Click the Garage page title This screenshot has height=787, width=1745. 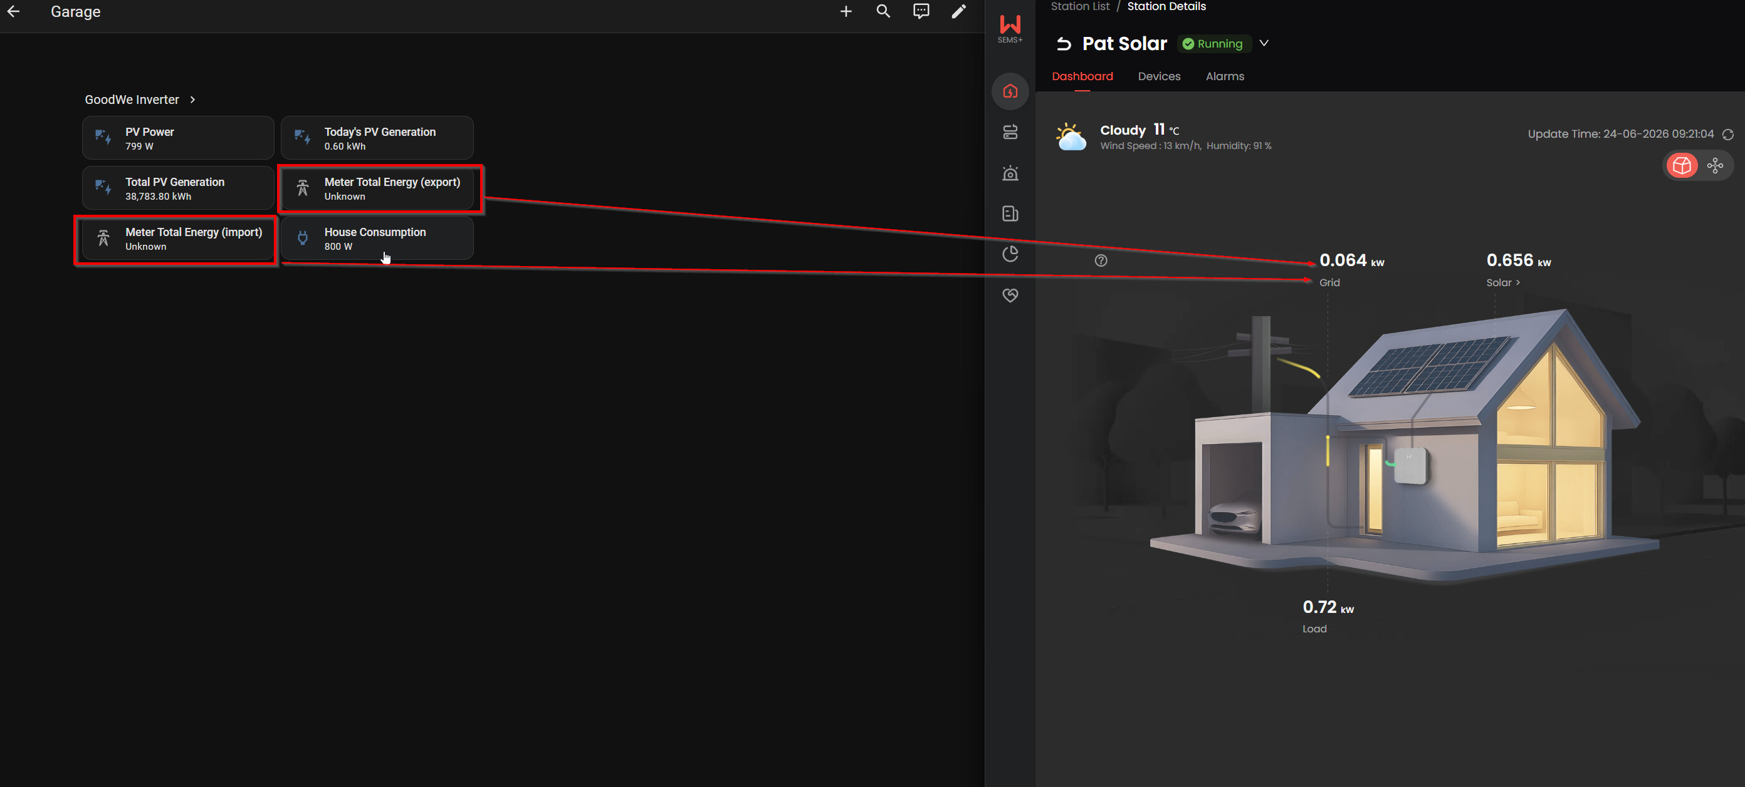pos(75,11)
